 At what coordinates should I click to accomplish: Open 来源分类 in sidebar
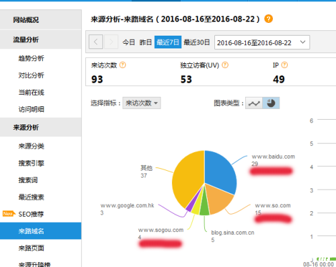click(32, 146)
